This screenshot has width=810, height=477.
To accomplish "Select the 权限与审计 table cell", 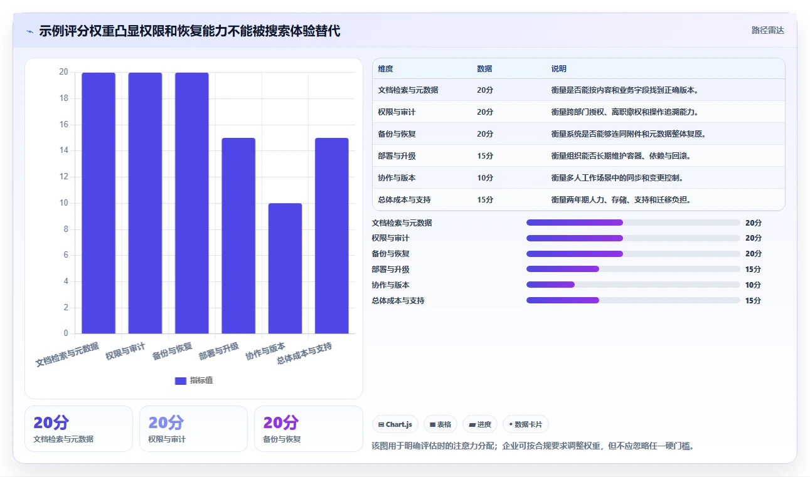I will 397,112.
